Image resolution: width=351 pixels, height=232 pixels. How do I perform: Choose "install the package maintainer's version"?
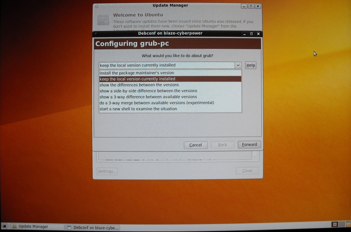(x=137, y=73)
